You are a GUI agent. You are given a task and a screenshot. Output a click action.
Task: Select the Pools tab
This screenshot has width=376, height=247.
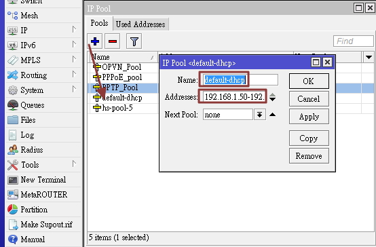coord(99,23)
